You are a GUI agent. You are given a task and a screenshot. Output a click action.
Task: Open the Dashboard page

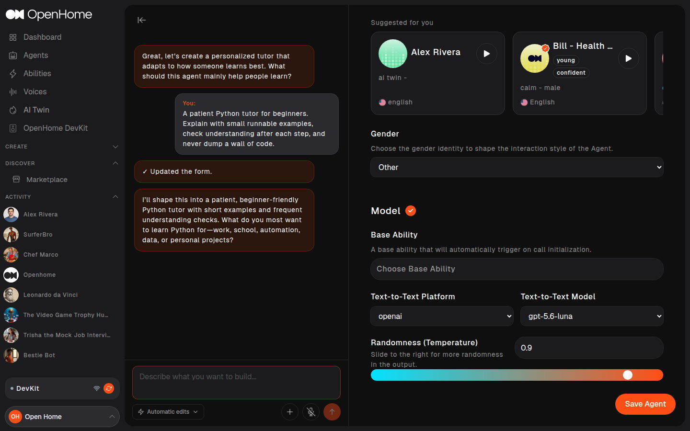coord(42,37)
